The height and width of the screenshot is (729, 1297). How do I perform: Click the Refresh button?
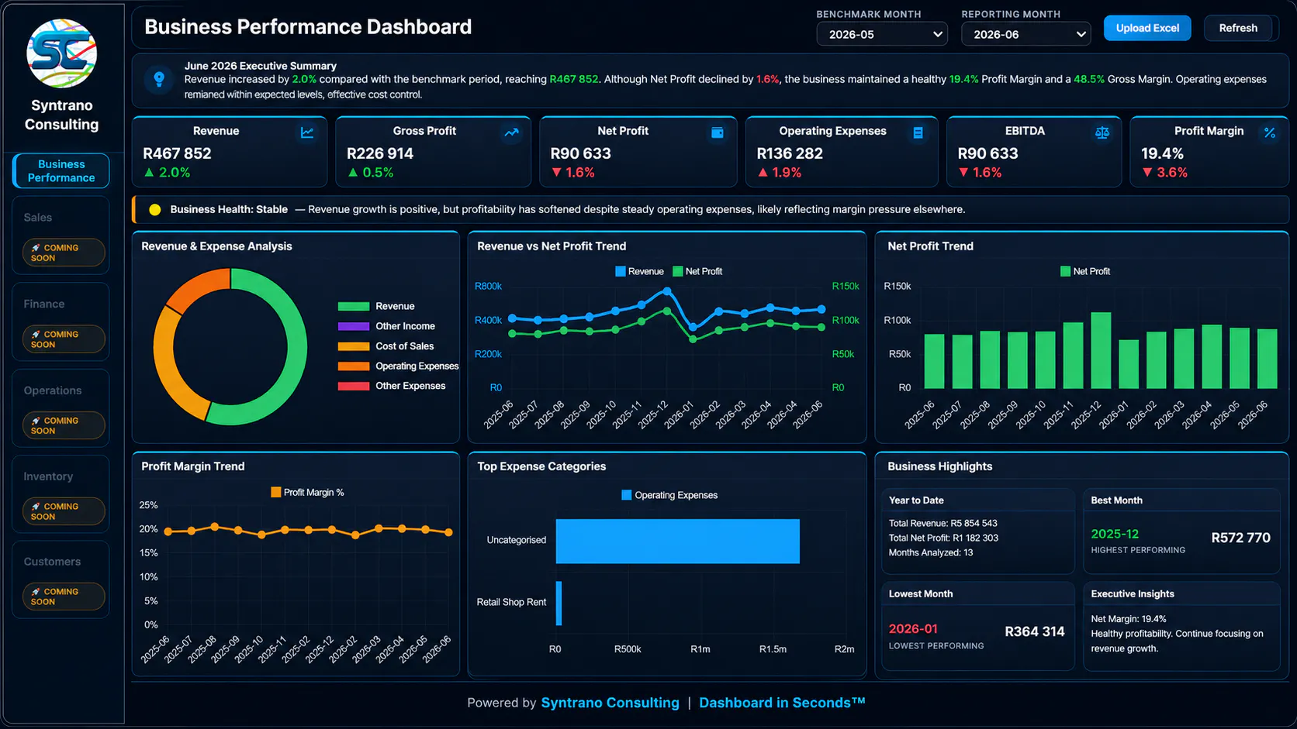click(1238, 28)
